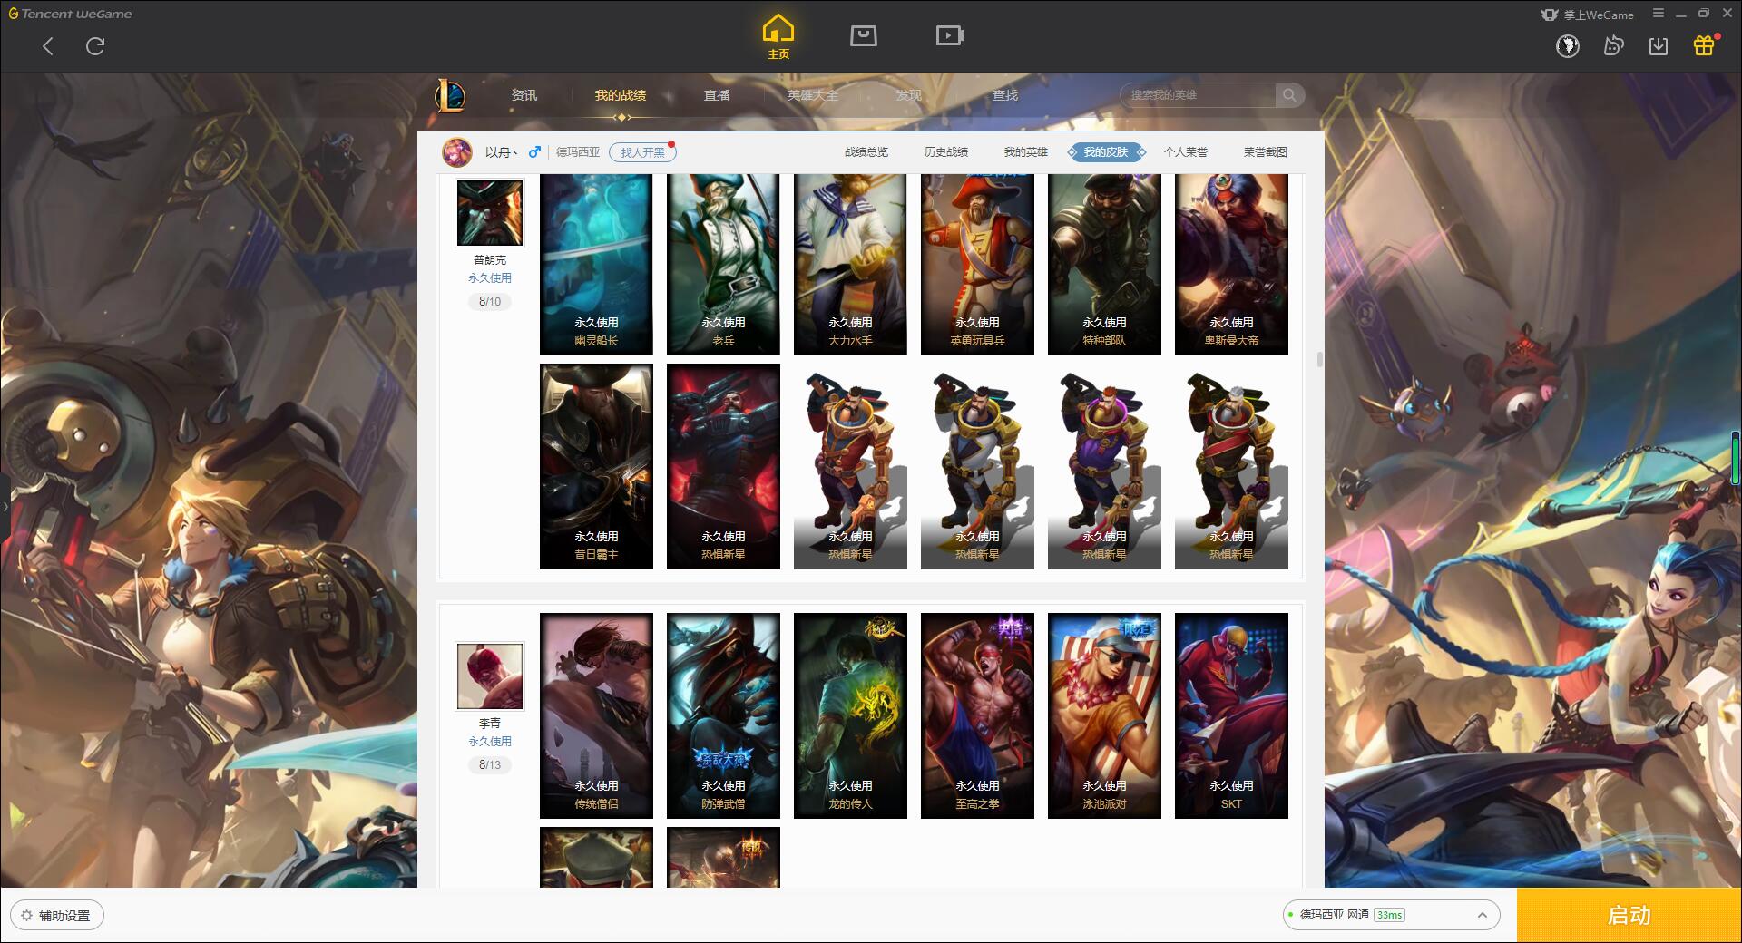Click the skin list vertical scrollbar
The image size is (1742, 943).
pyautogui.click(x=1319, y=360)
